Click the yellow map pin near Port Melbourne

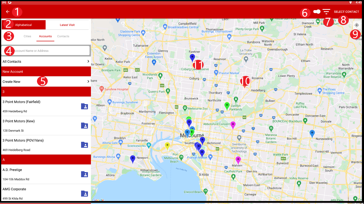[x=167, y=145]
